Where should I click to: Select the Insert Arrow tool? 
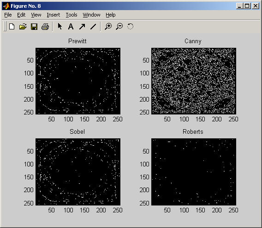pyautogui.click(x=82, y=27)
